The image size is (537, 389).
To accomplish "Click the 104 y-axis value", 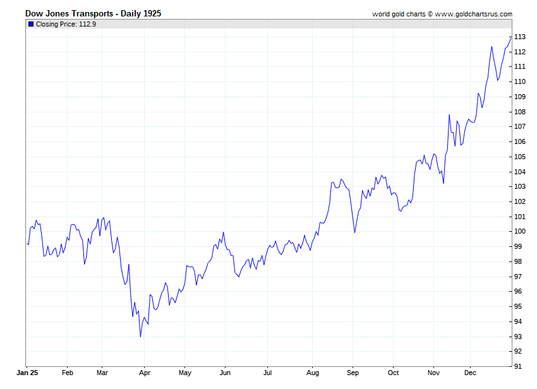I will (x=520, y=172).
